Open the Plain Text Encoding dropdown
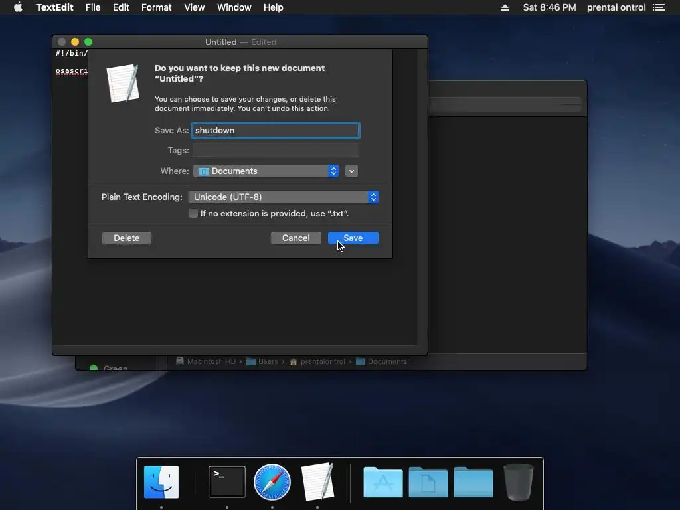 tap(283, 197)
